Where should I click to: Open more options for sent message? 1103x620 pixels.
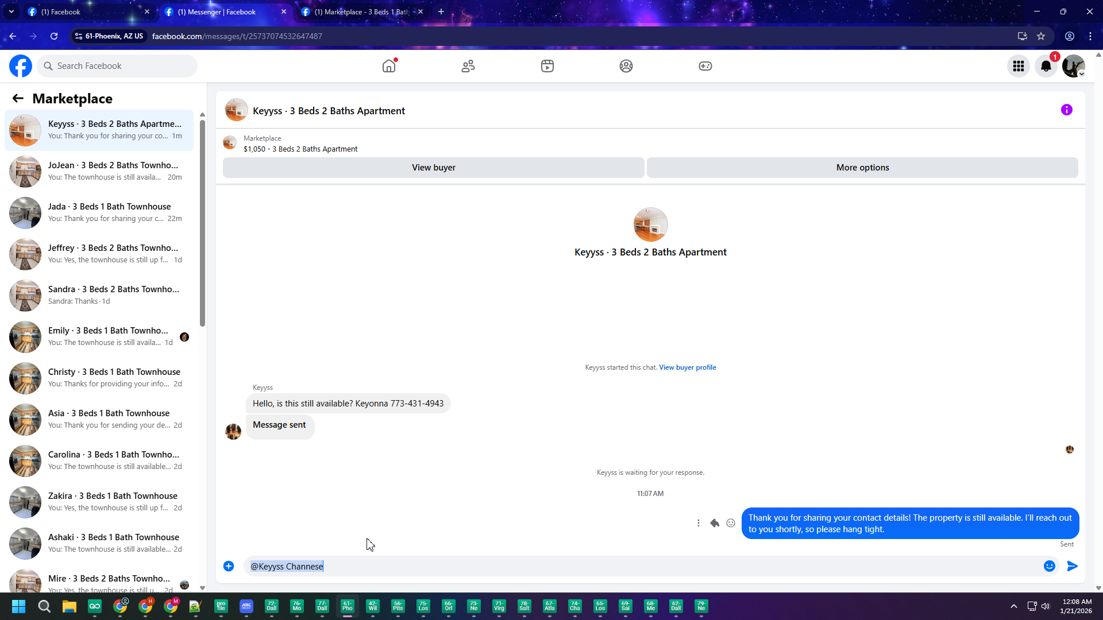click(x=699, y=523)
